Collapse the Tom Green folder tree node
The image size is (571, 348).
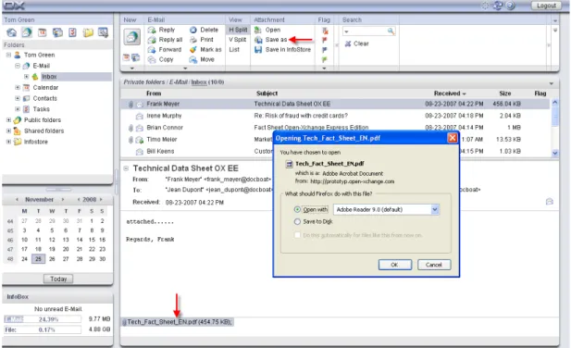tap(8, 55)
